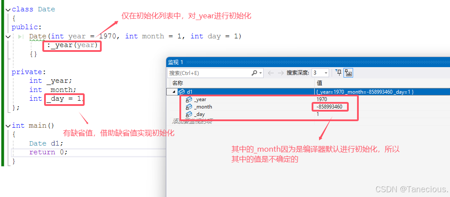Click the d1 summary value {_year=1970 ...}
This screenshot has width=450, height=197.
365,92
